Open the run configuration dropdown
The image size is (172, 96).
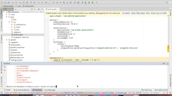tap(50, 2)
